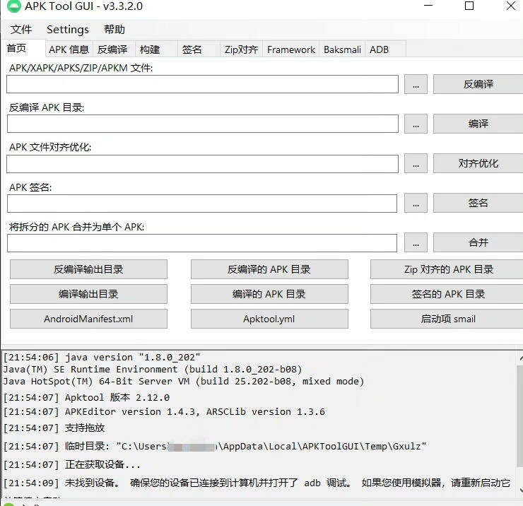
Task: Browse for split APK to merge
Action: (416, 242)
